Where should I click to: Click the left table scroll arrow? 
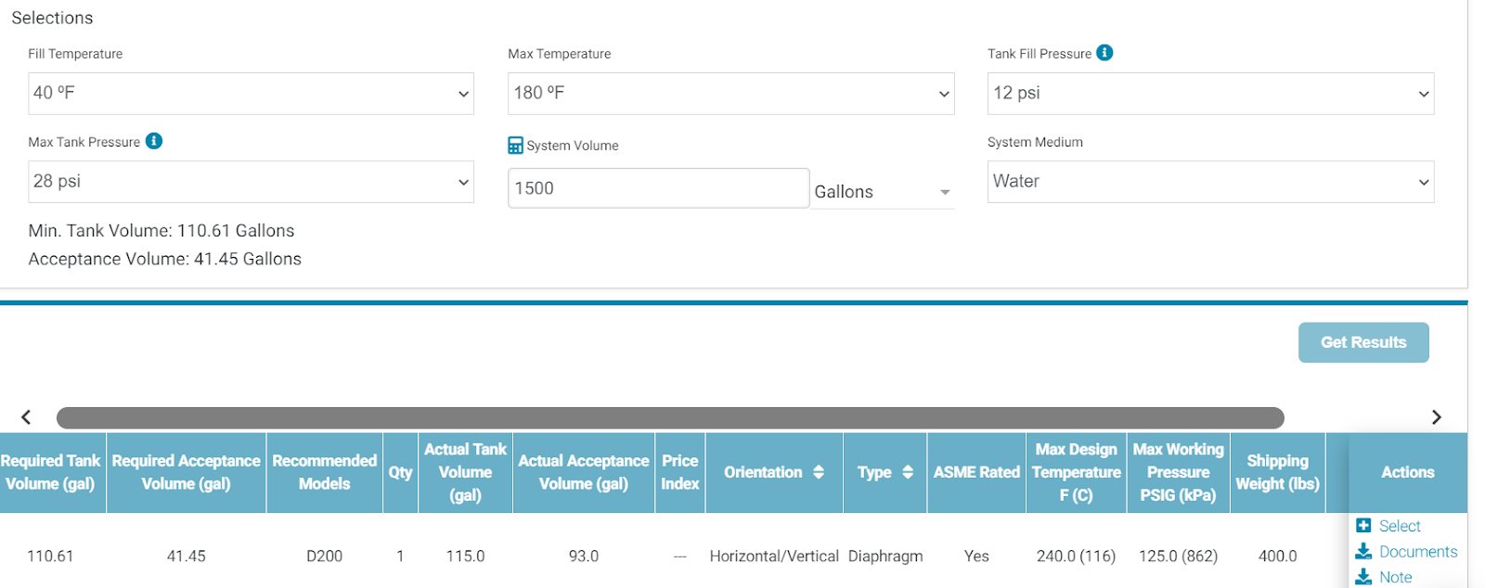tap(26, 417)
